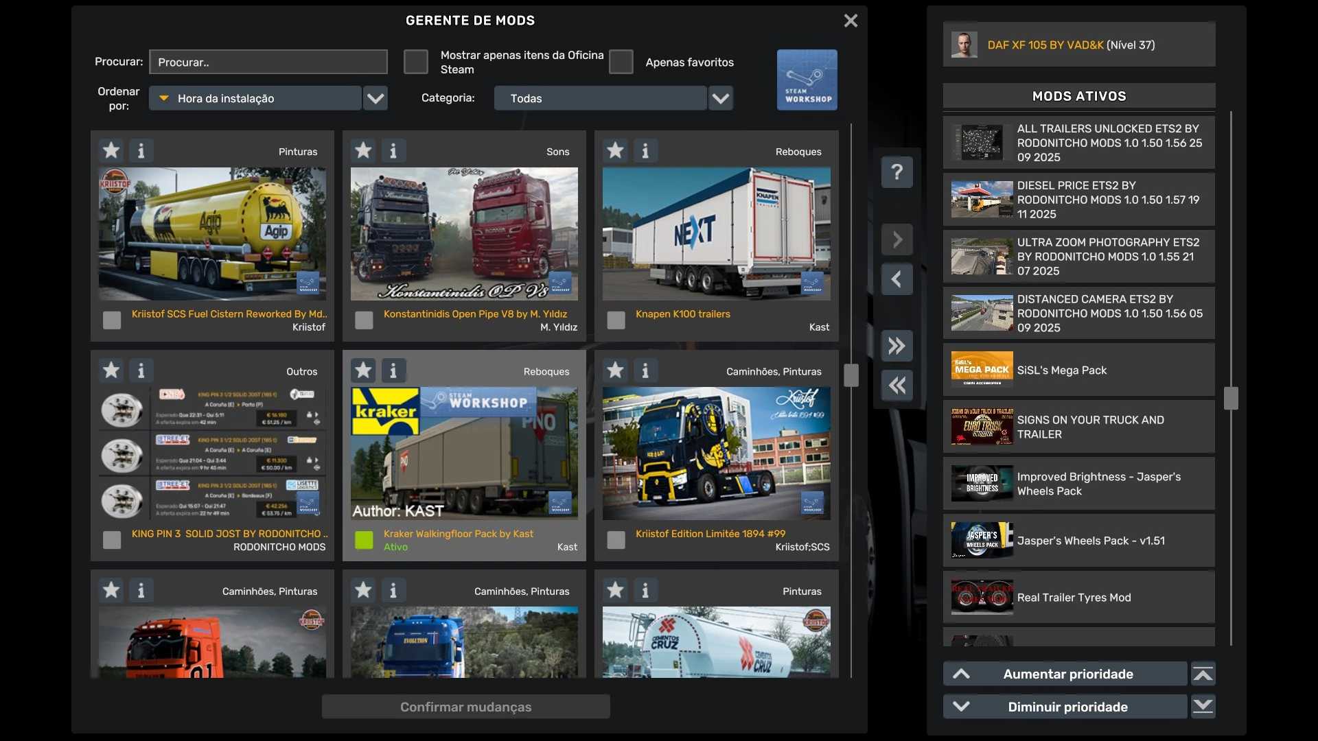Screen dimensions: 1318x741
Task: Uncheck Kraker Walkingfloor Pack active box
Action: pos(364,540)
